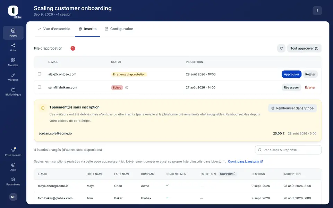Open Bibliothèque in the sidebar

click(13, 92)
